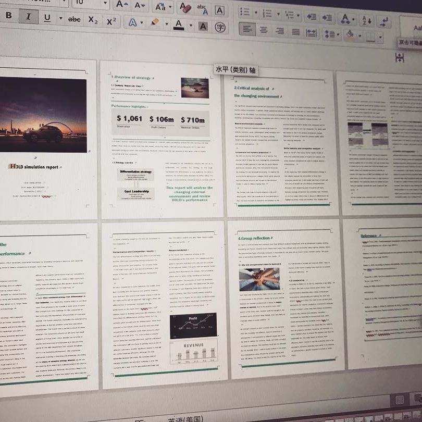422x422 pixels.
Task: Select Align Left alignment
Action: [x=247, y=29]
